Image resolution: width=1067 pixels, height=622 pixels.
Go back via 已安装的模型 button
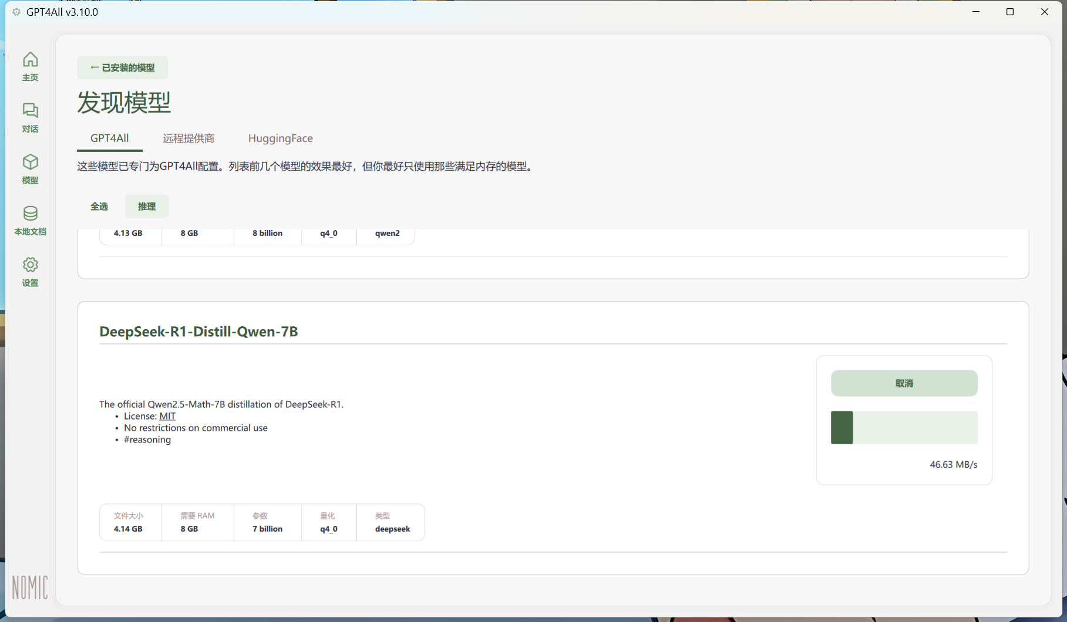pos(122,67)
